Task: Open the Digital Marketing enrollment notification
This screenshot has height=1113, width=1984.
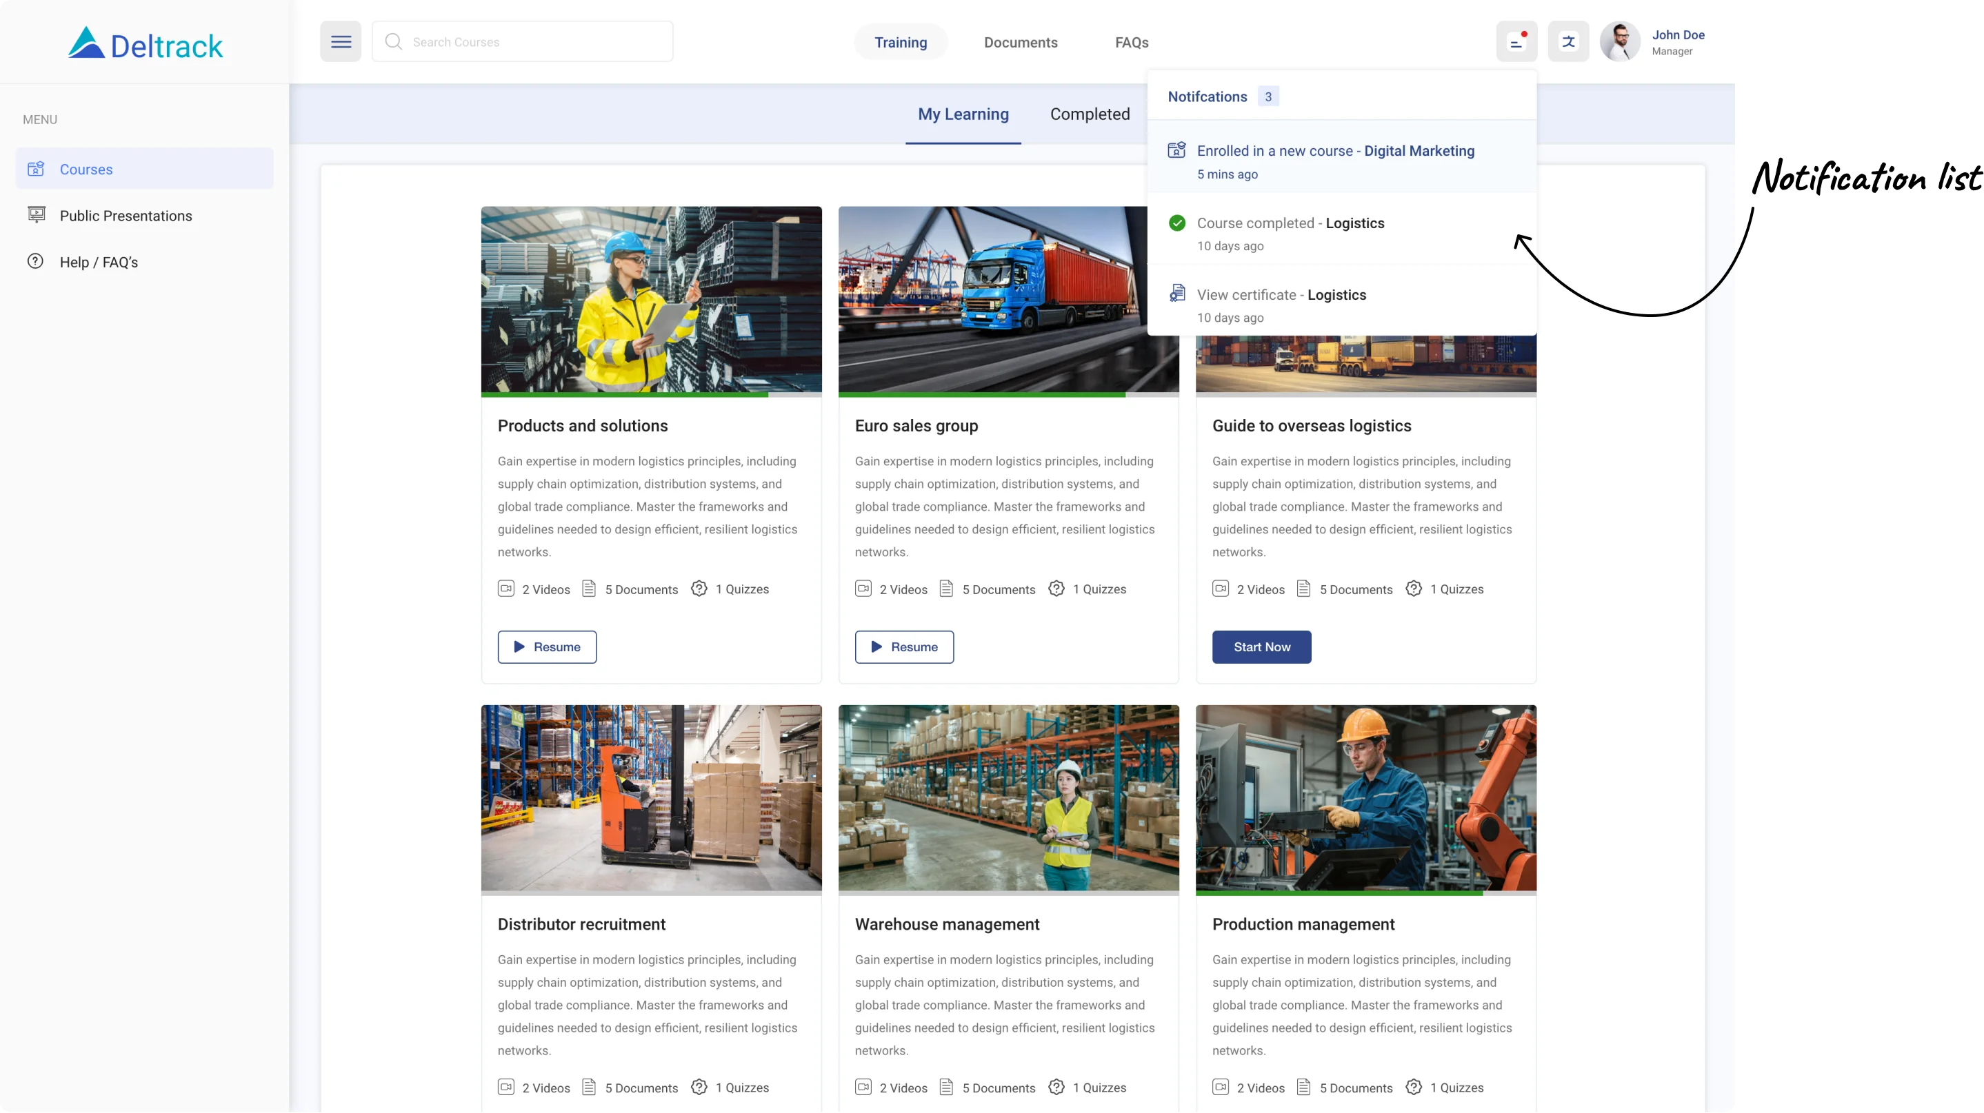Action: coord(1334,160)
